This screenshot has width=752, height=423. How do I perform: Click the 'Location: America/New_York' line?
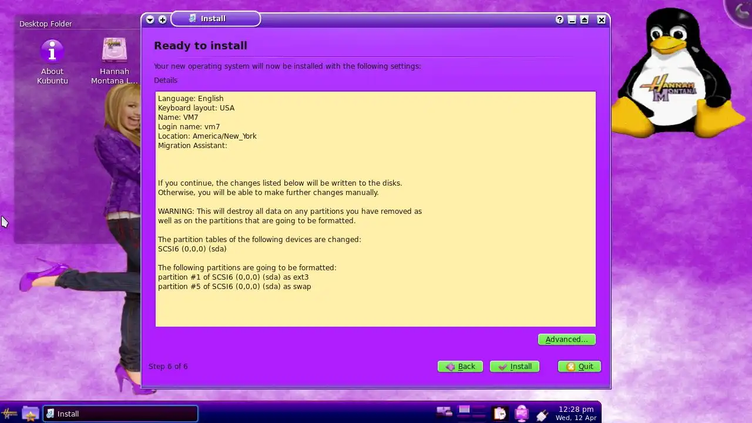coord(207,136)
